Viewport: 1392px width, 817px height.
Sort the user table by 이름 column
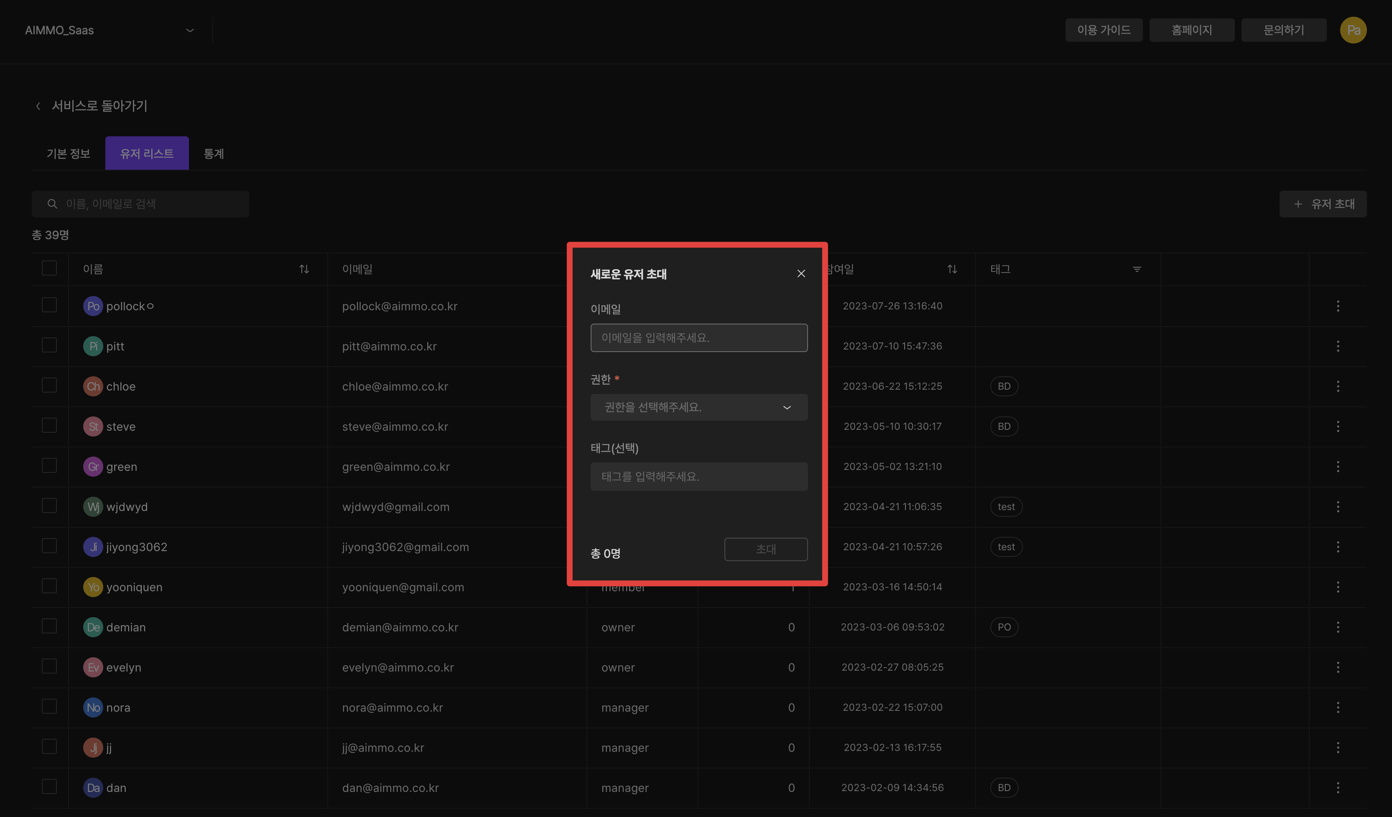304,269
